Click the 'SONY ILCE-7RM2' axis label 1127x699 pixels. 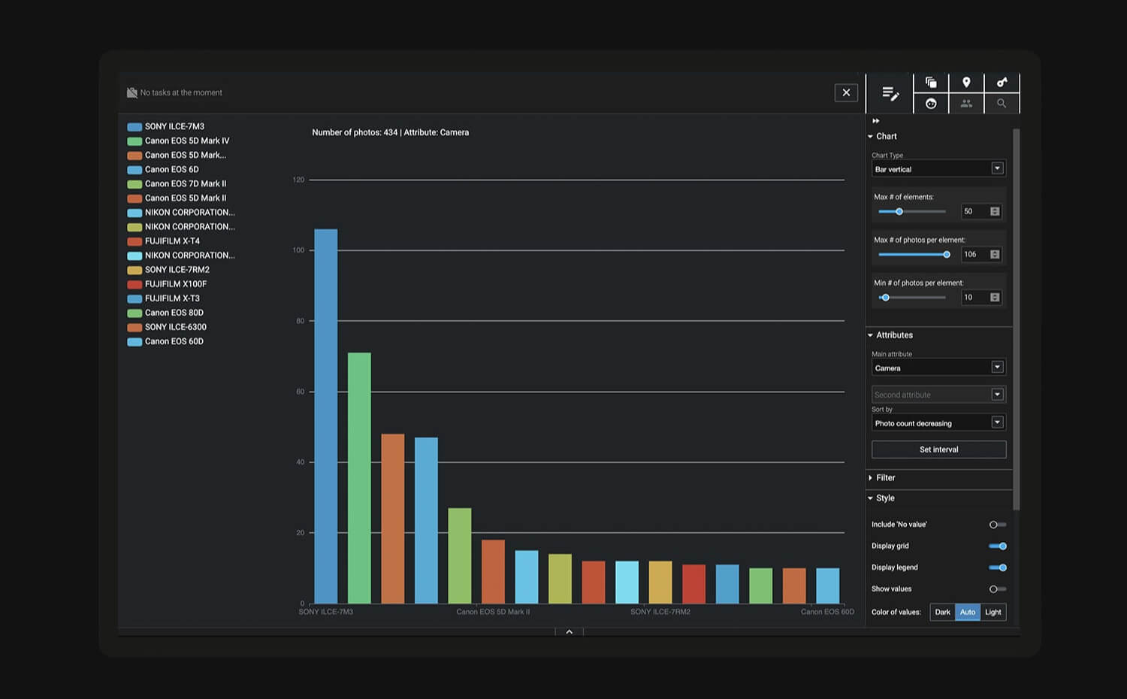pos(660,612)
